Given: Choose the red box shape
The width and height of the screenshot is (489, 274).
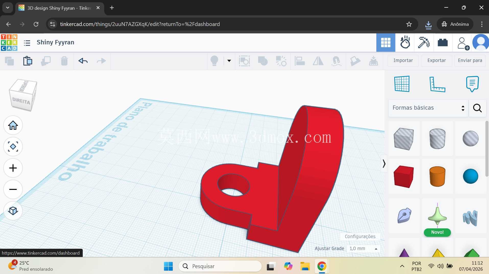Looking at the screenshot, I should click(x=404, y=176).
